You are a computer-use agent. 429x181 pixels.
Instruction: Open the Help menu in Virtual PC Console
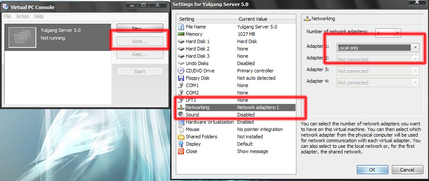click(39, 16)
